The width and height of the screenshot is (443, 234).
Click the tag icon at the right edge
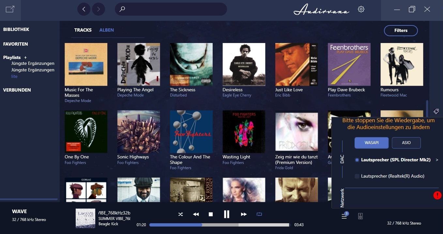[x=436, y=111]
